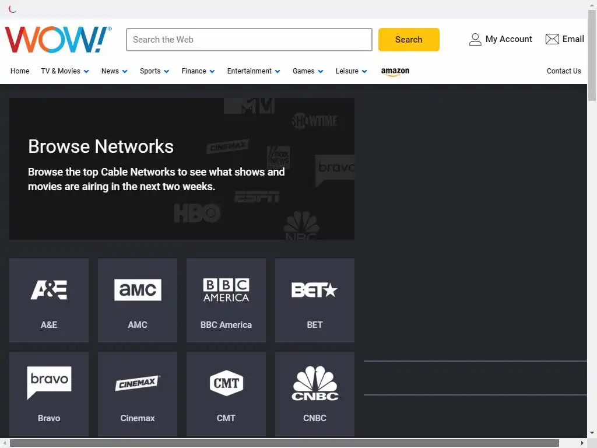Screen dimensions: 597x448
Task: Click the Browse Networks heading
Action: point(101,146)
